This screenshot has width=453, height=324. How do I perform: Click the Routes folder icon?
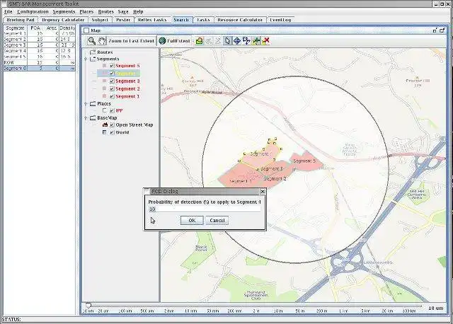pyautogui.click(x=93, y=52)
